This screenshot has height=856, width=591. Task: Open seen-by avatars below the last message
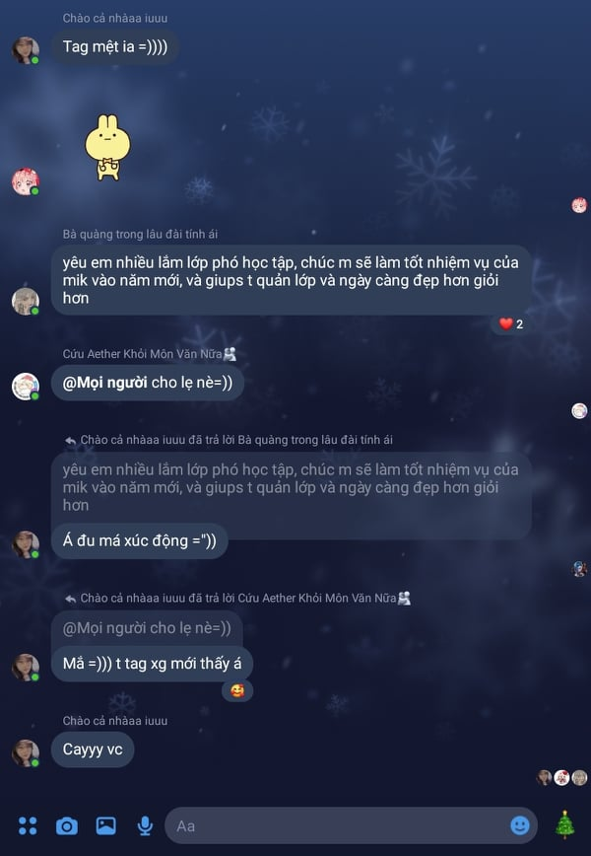point(562,777)
